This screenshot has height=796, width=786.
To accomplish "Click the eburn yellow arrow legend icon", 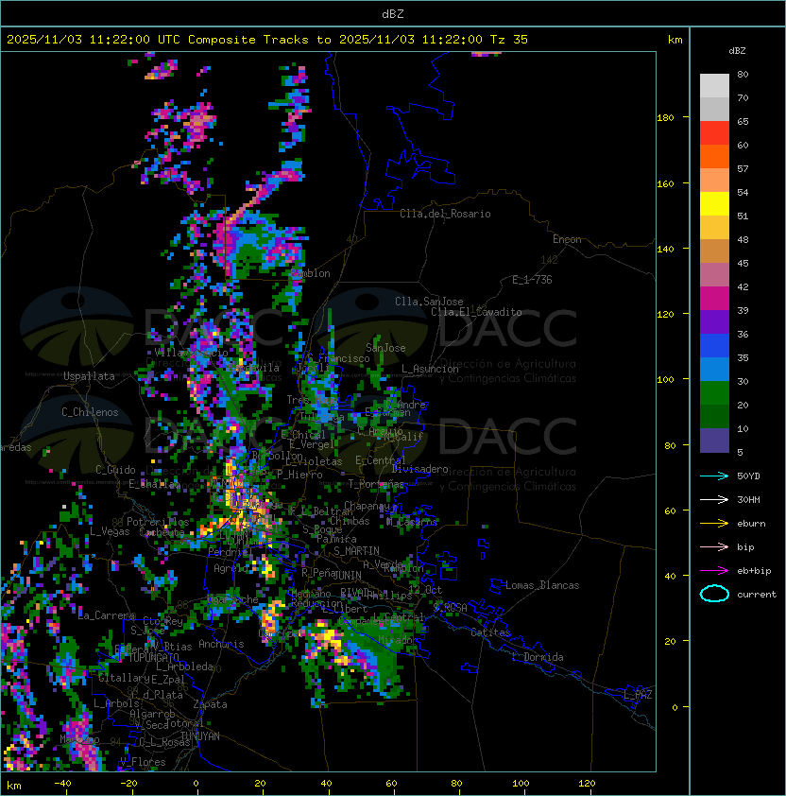I will pos(714,524).
